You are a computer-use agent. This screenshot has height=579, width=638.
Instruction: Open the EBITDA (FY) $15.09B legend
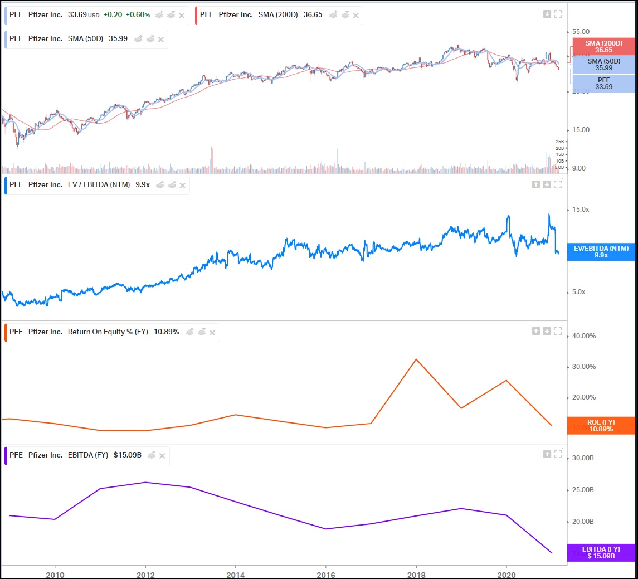coord(87,455)
